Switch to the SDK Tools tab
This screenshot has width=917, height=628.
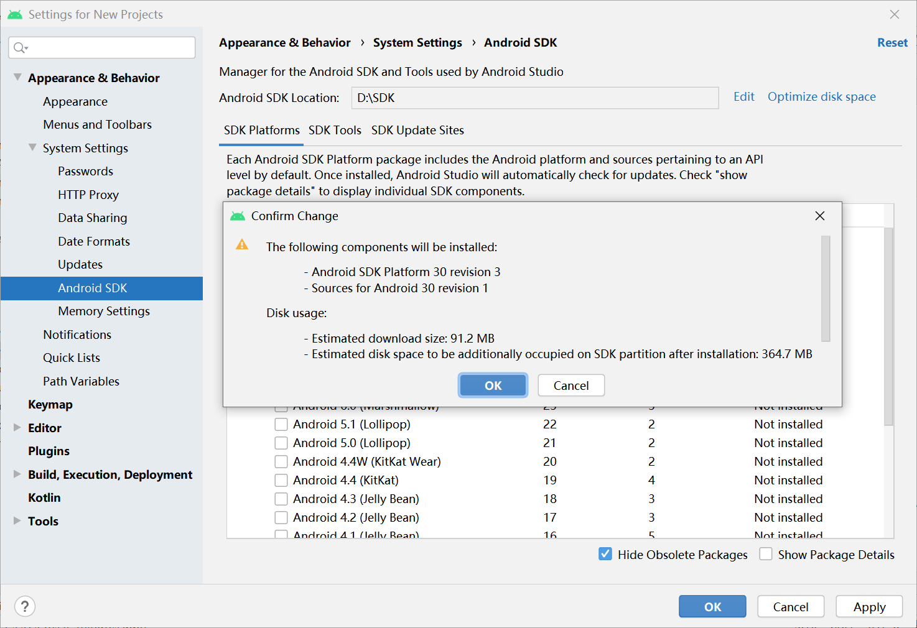pos(335,131)
